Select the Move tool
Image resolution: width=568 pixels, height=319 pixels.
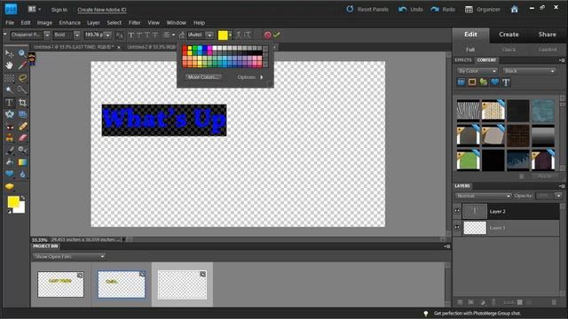coord(9,54)
